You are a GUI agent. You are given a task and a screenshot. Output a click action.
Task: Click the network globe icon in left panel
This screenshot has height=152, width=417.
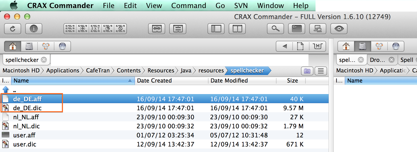(62, 46)
